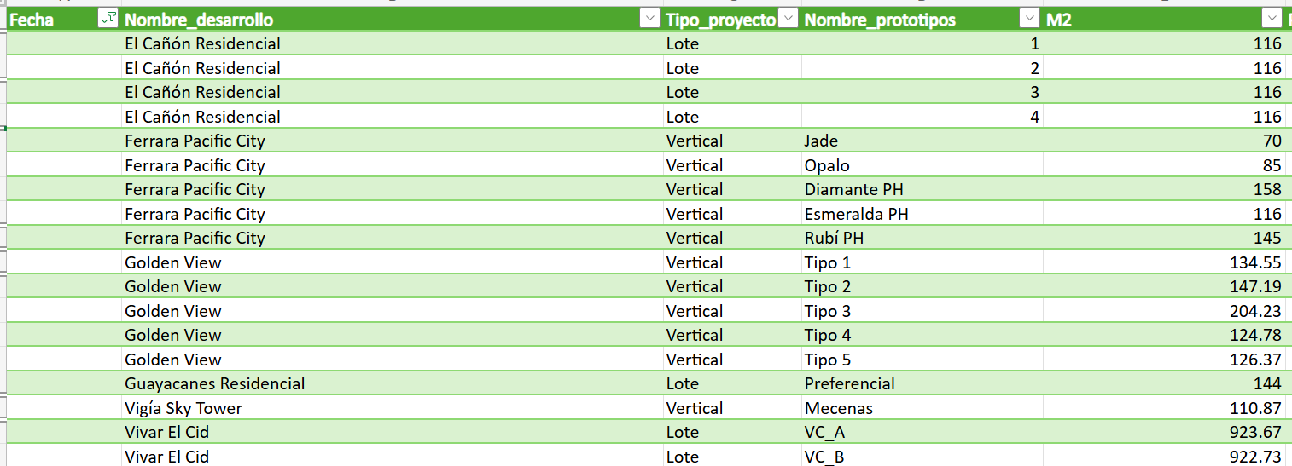1292x466 pixels.
Task: Click the M2 value 204.23
Action: pos(1255,312)
